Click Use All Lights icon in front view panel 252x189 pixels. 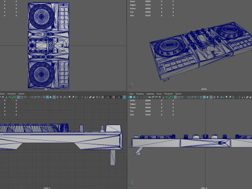coord(61,97)
